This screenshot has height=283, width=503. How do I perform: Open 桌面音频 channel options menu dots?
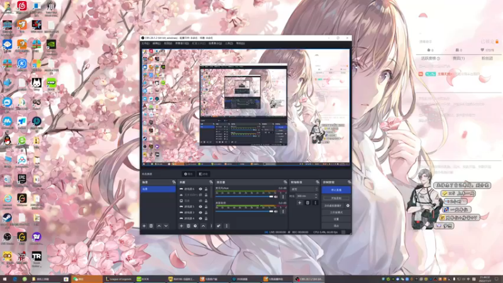click(x=283, y=211)
